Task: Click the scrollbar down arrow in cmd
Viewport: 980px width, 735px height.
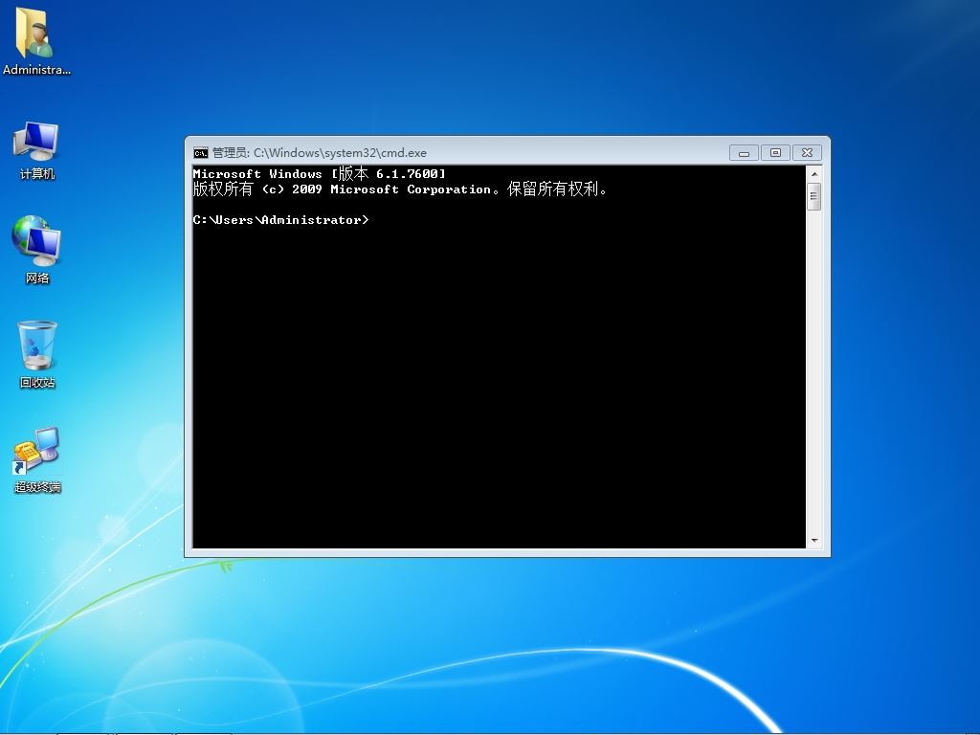Action: (x=813, y=541)
